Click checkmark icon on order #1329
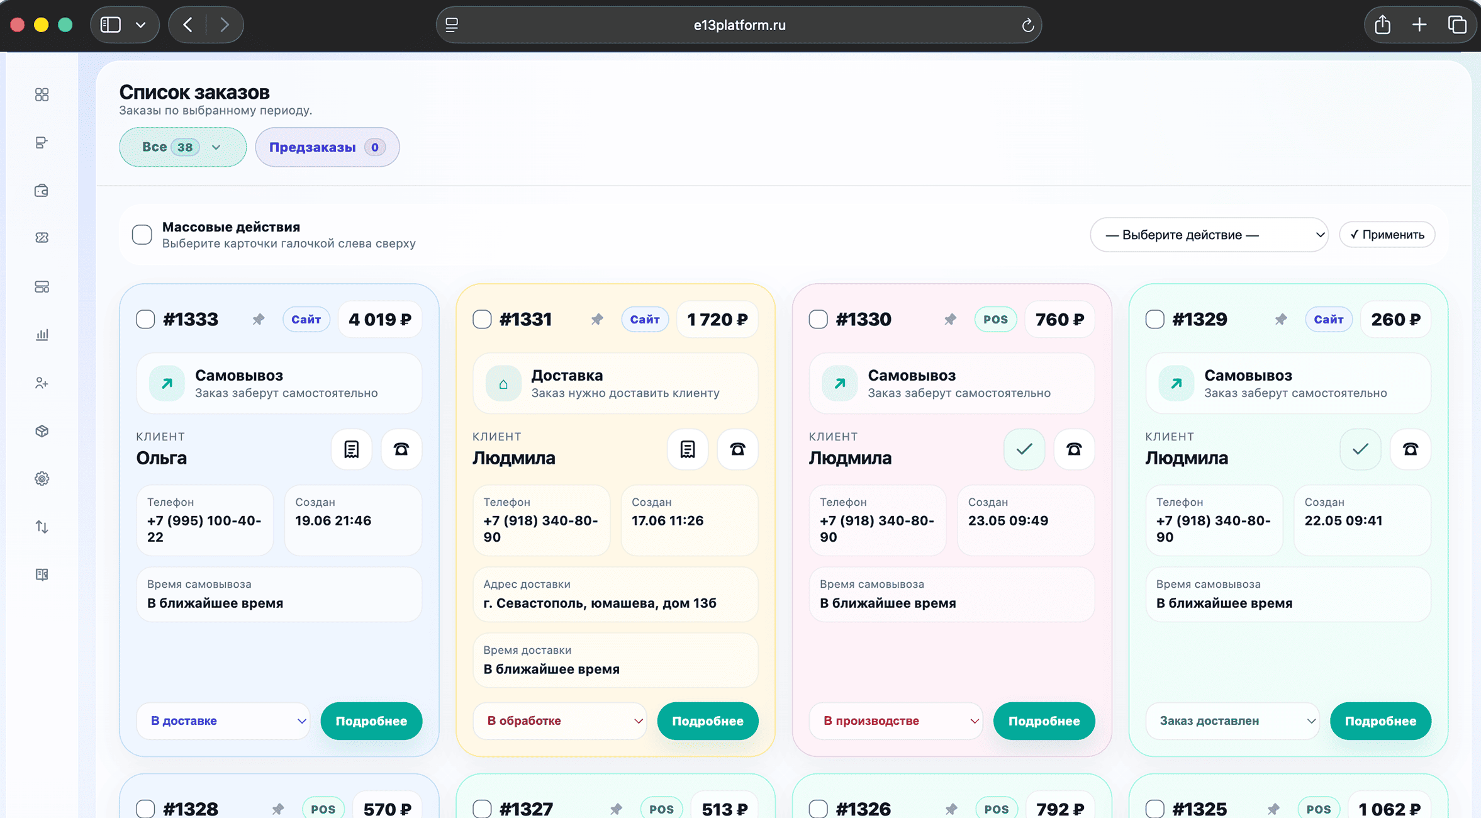Viewport: 1481px width, 818px height. click(1360, 449)
